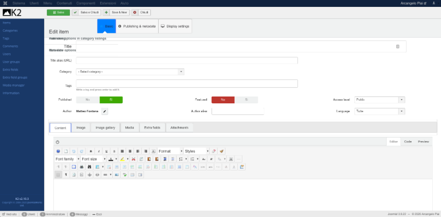Click the green Salva button
Viewport: 441px width, 217px height.
[58, 12]
